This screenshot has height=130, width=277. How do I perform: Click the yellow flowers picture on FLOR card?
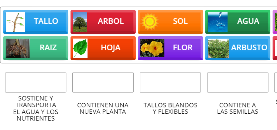[x=152, y=48]
